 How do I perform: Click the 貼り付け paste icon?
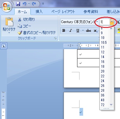(x=9, y=22)
